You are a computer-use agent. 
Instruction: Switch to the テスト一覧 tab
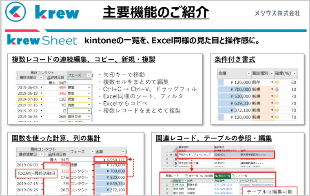tap(239, 176)
